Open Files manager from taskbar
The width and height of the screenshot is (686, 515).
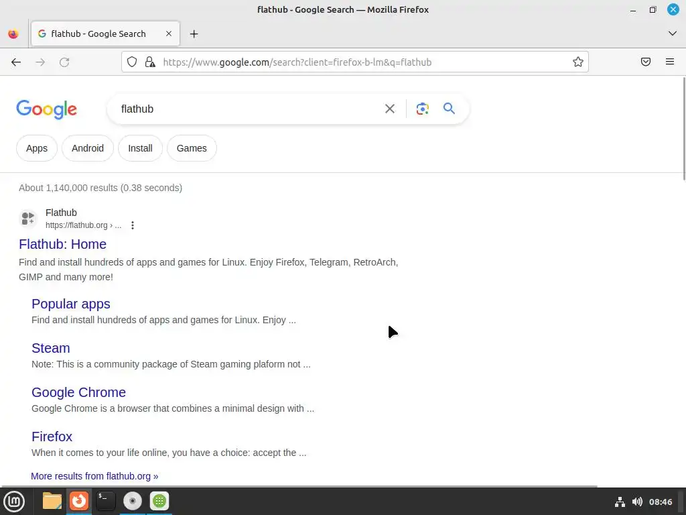(52, 501)
